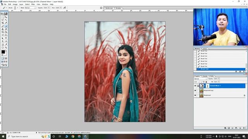Select the Dodge tool
Screen dimensions: 248x139
click(x=6, y=35)
